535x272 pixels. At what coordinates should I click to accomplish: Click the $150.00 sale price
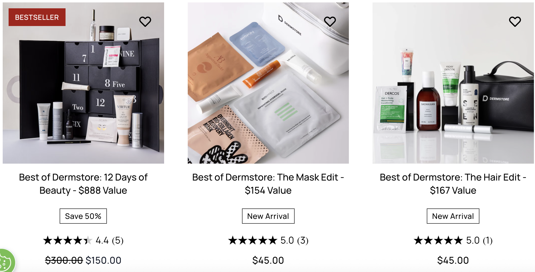[x=103, y=260]
